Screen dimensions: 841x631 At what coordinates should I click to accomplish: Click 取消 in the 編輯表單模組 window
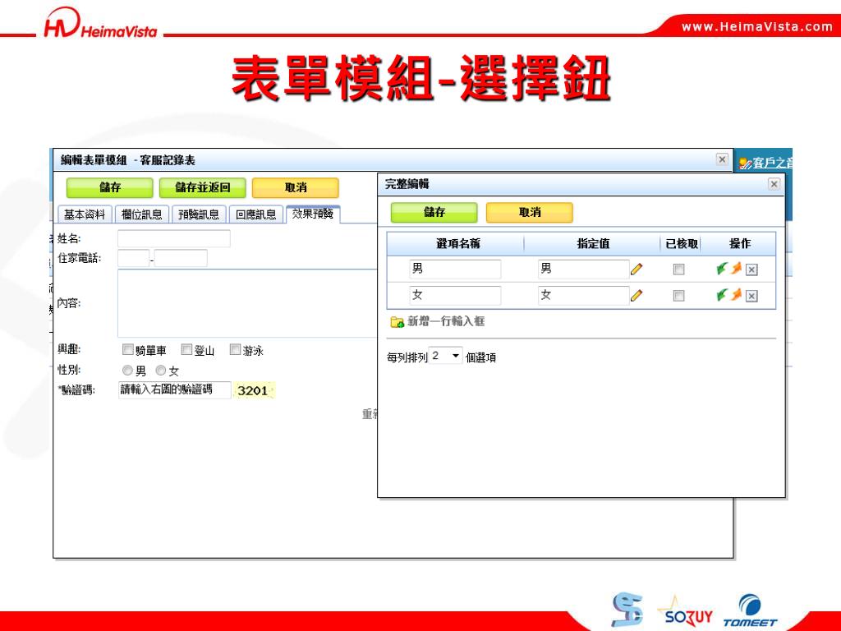coord(296,188)
